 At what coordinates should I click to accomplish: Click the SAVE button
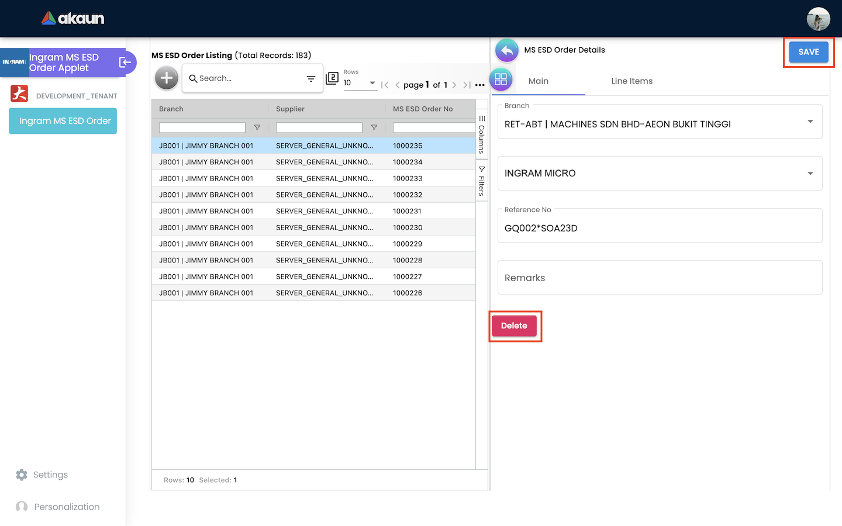pyautogui.click(x=808, y=52)
